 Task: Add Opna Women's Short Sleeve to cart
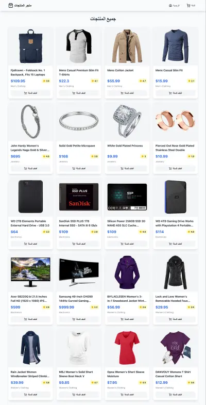tap(127, 395)
